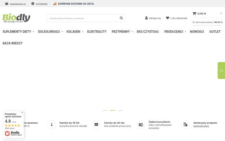Click 'Zwroty do 30 dni' text
The height and width of the screenshot is (141, 225).
pyautogui.click(x=114, y=123)
